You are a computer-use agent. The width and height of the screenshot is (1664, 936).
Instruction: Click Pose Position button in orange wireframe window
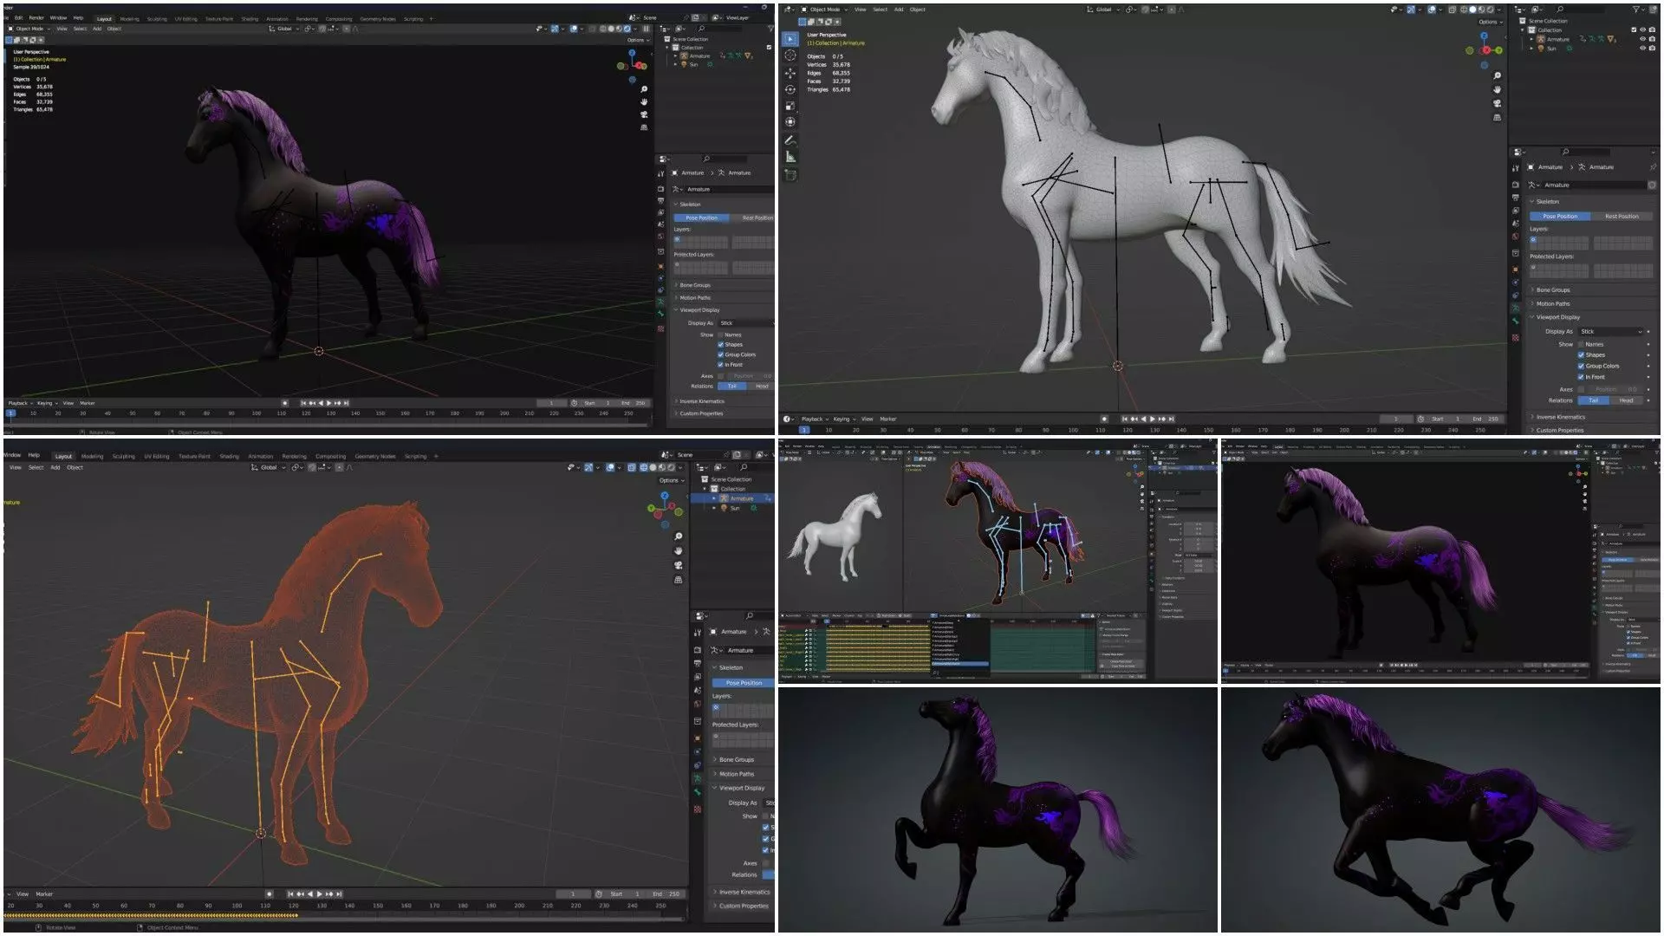tap(744, 683)
